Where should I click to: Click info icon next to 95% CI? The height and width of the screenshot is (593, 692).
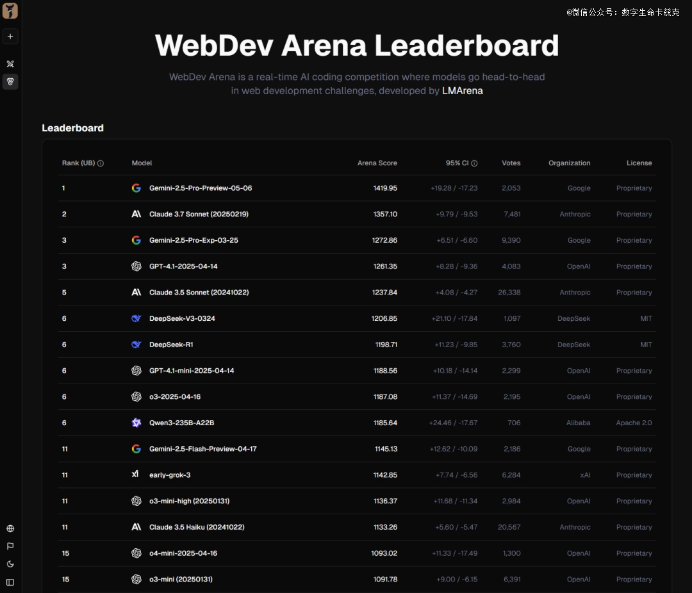pos(474,163)
